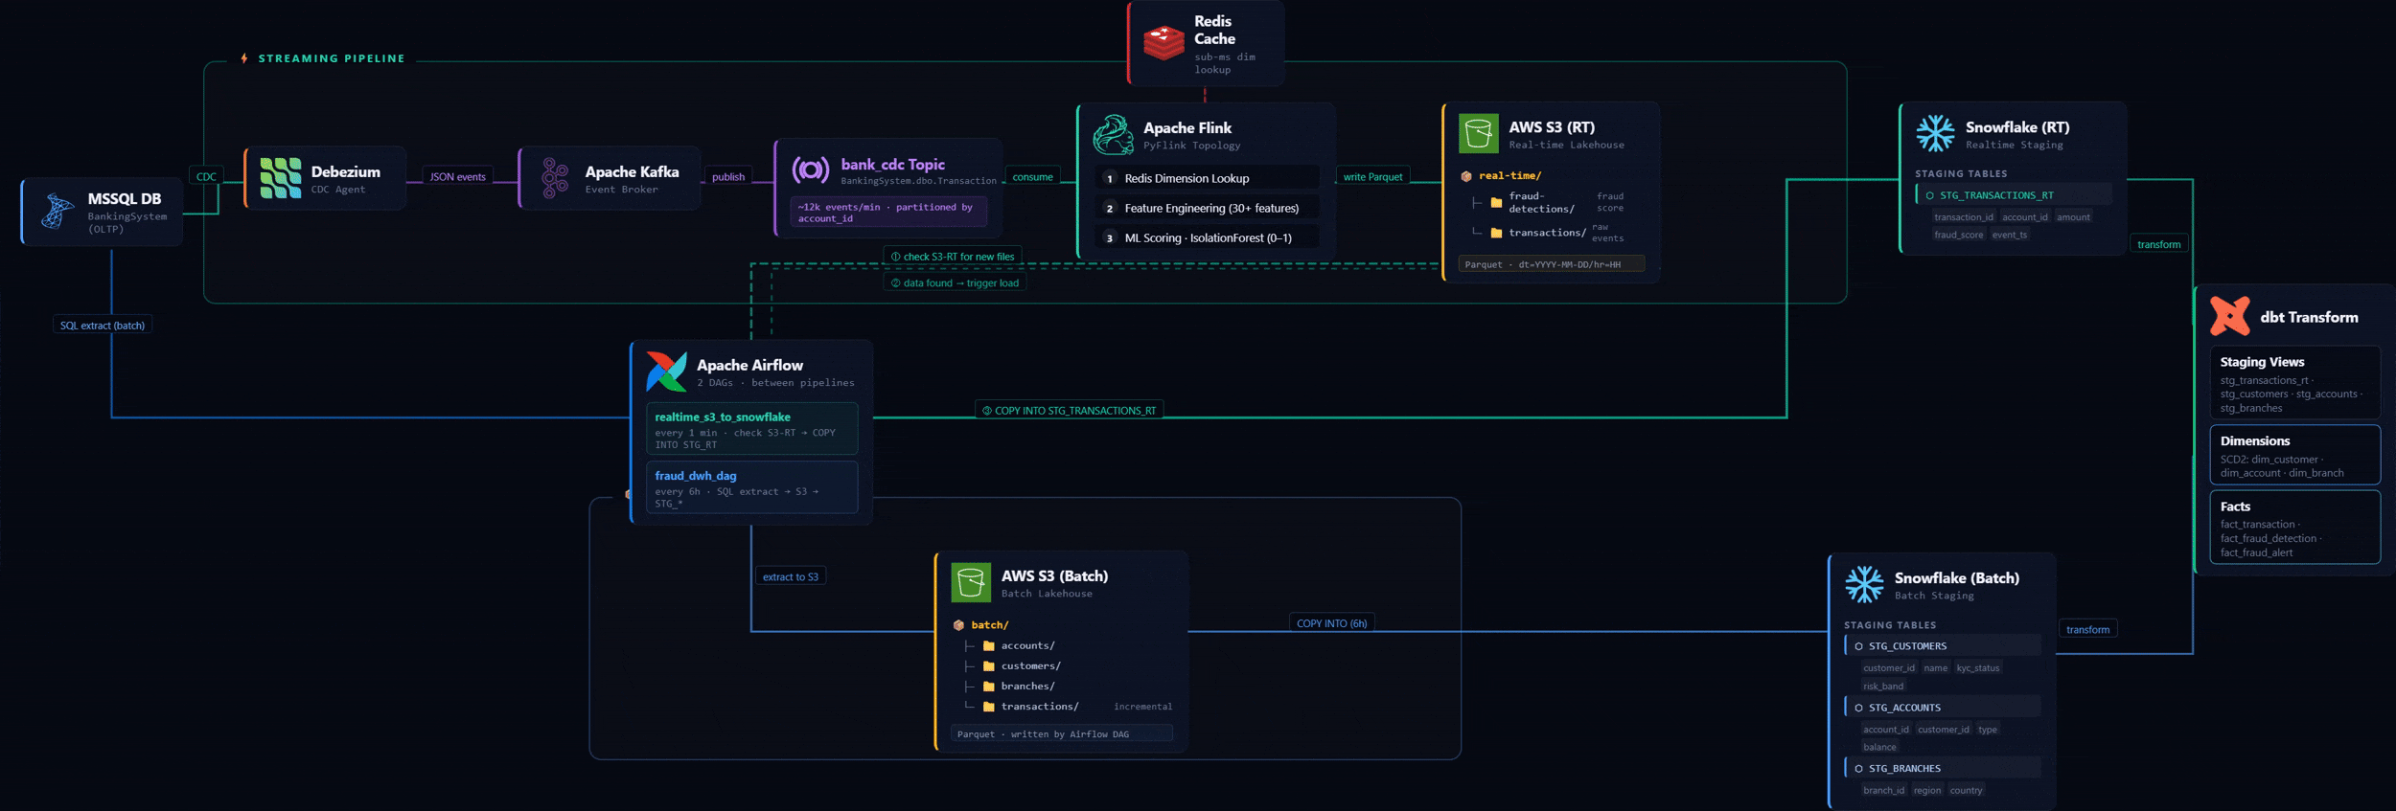Image resolution: width=2396 pixels, height=811 pixels.
Task: Click the Redis Cache logo icon
Action: tap(1164, 43)
